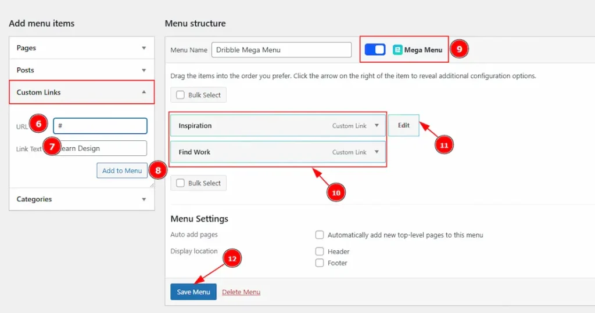595x313 pixels.
Task: Collapse the Custom Links panel arrow
Action: [x=144, y=92]
